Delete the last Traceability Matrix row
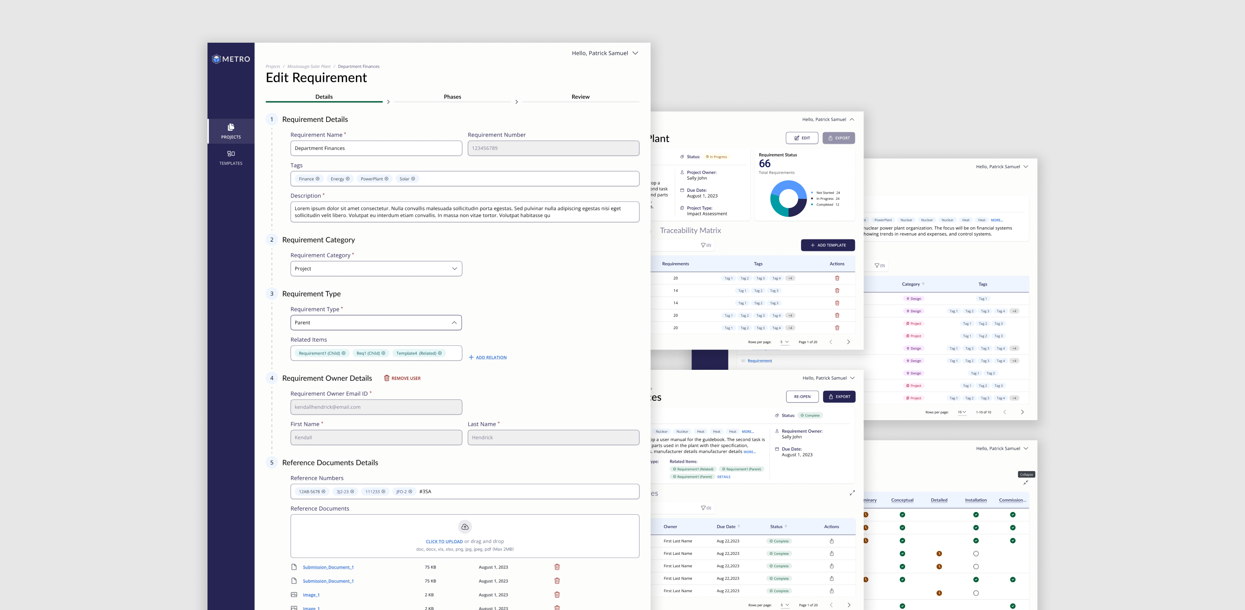The width and height of the screenshot is (1245, 610). [x=837, y=328]
